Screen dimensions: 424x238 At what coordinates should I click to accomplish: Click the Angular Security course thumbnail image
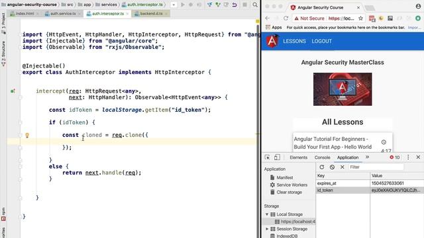[x=343, y=89]
